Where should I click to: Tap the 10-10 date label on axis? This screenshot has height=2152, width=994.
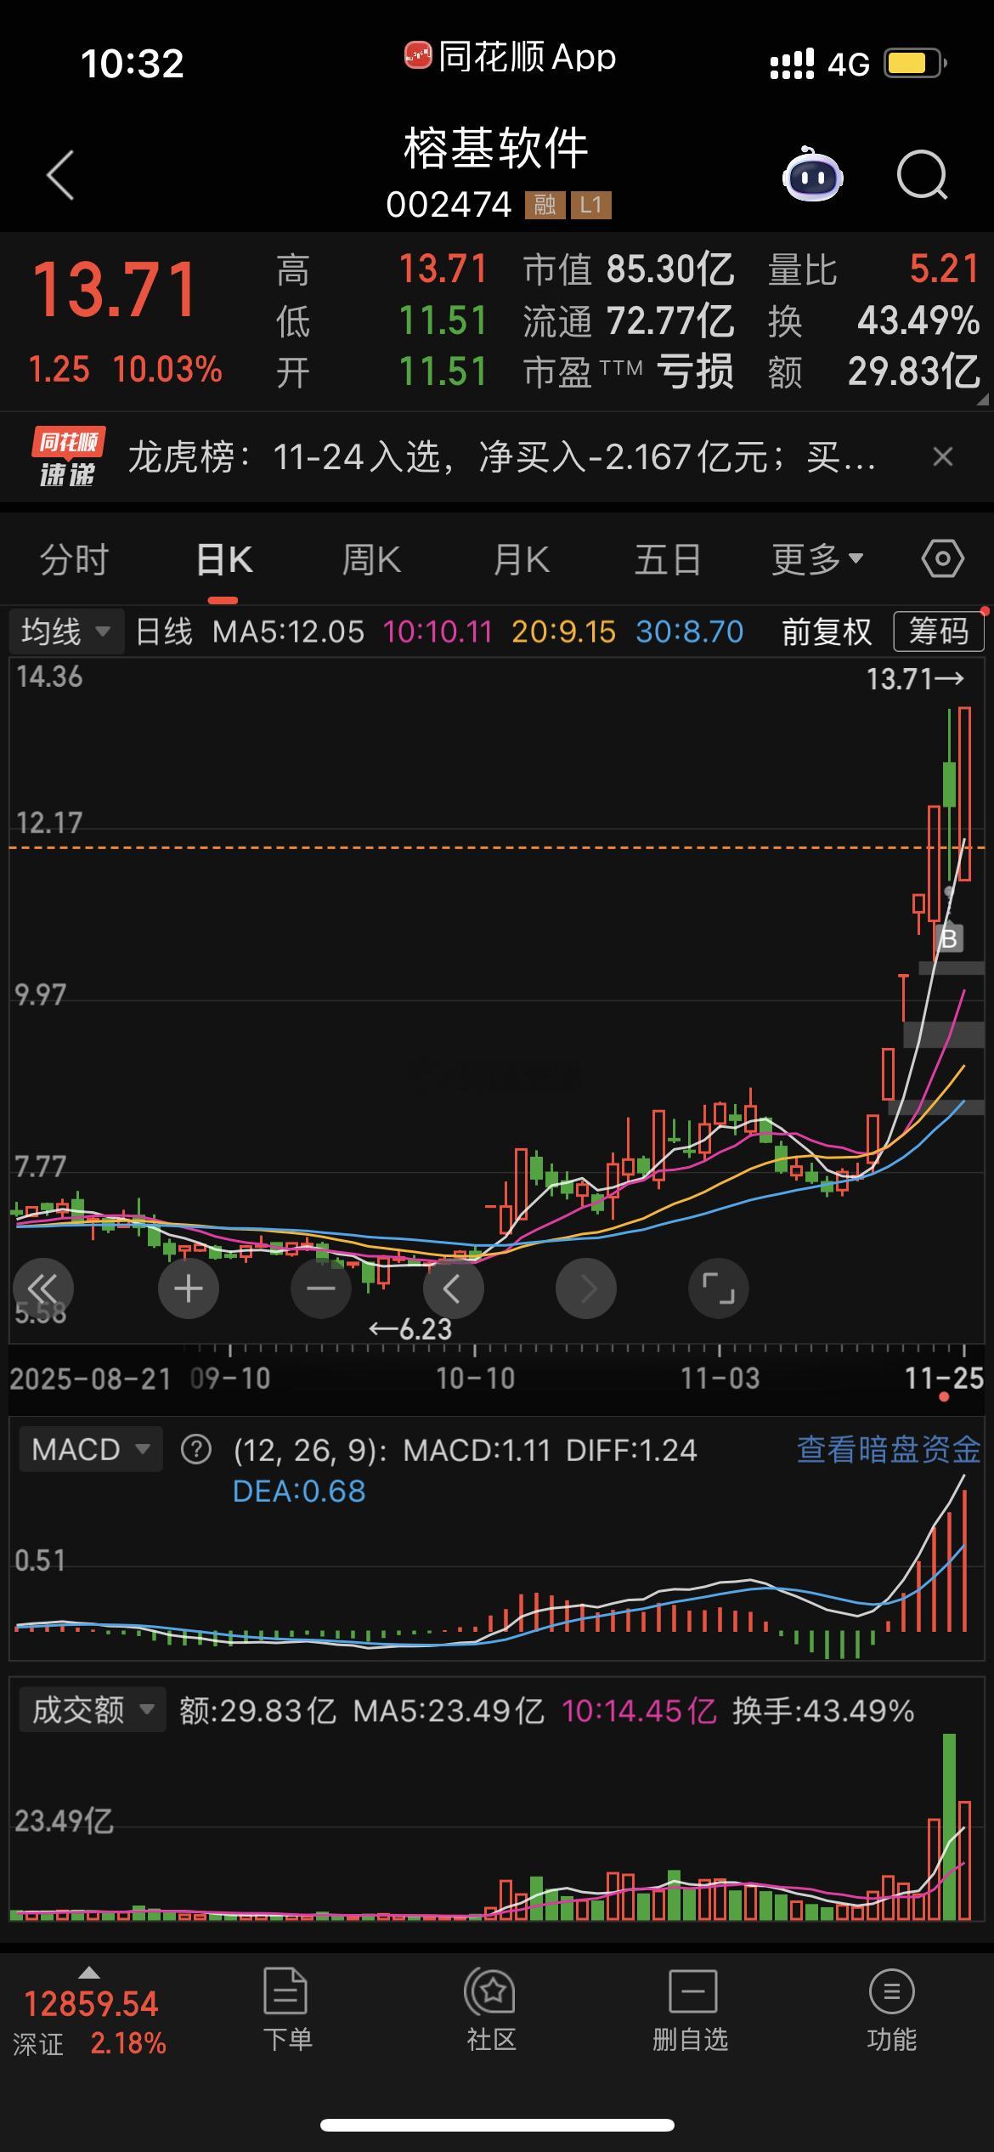click(475, 1378)
